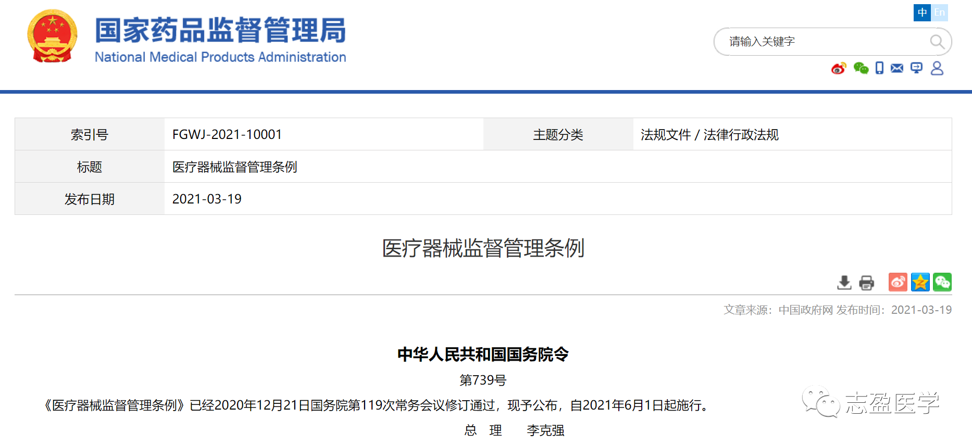Viewport: 972px width, 446px height.
Task: Share article to Weibo via red button
Action: pyautogui.click(x=898, y=282)
